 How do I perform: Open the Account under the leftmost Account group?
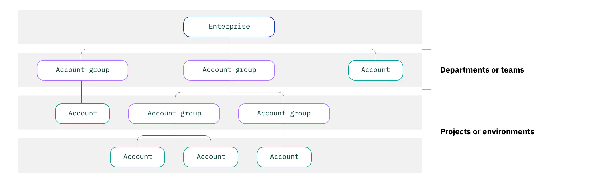coord(82,113)
